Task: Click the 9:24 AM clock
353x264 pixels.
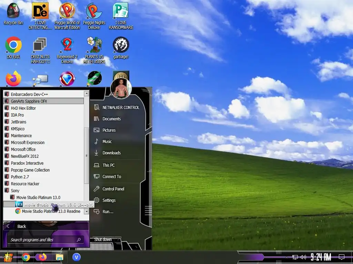Action: click(321, 257)
